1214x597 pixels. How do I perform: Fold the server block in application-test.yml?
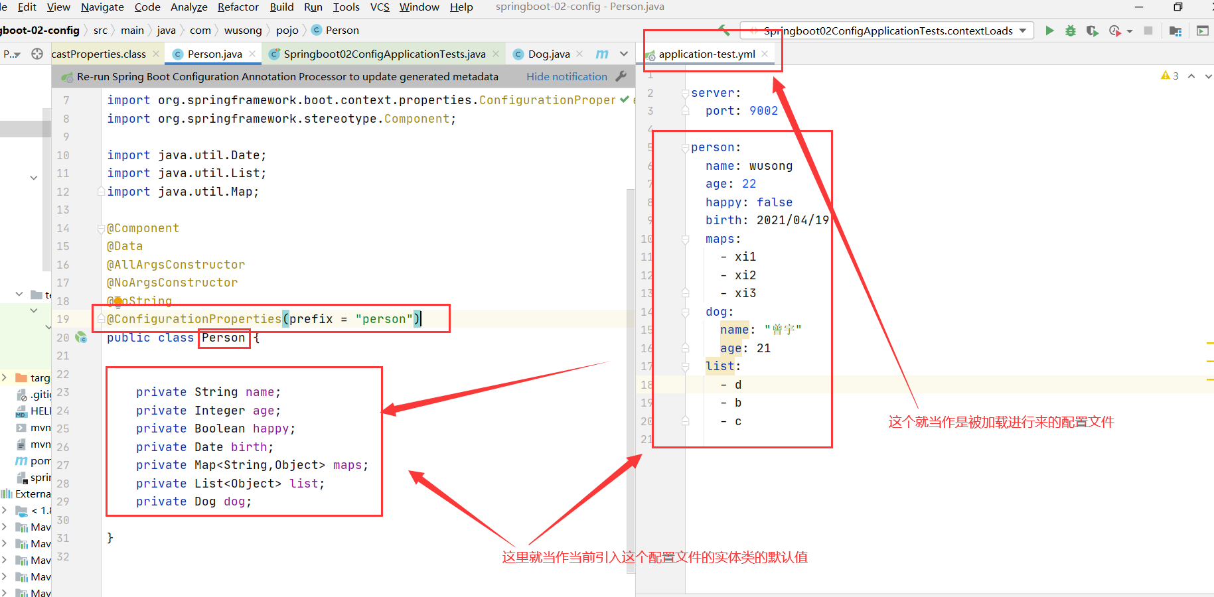[685, 94]
